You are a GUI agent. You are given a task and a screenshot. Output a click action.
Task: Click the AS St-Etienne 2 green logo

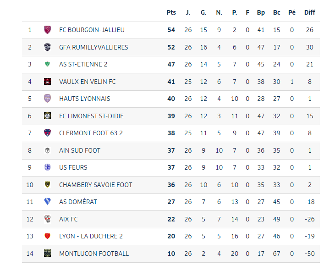pyautogui.click(x=47, y=64)
